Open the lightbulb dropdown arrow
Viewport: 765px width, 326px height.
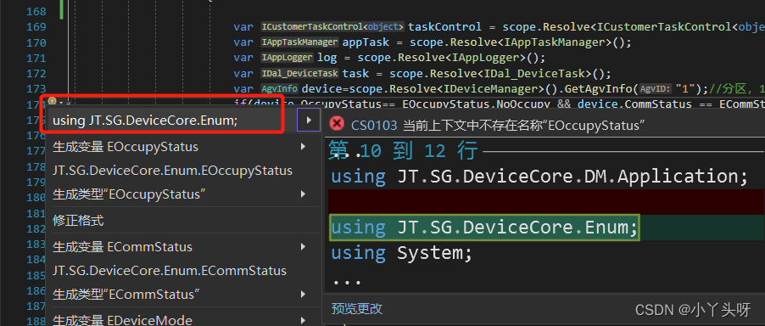pos(60,103)
